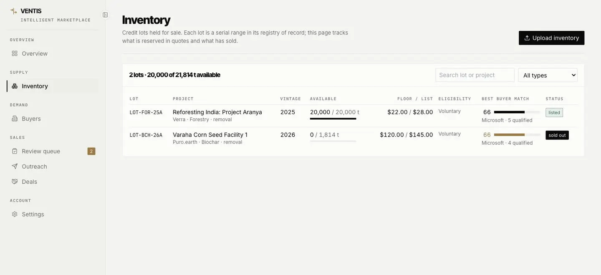Open Varaha Corn Seed Facility 1

point(210,135)
